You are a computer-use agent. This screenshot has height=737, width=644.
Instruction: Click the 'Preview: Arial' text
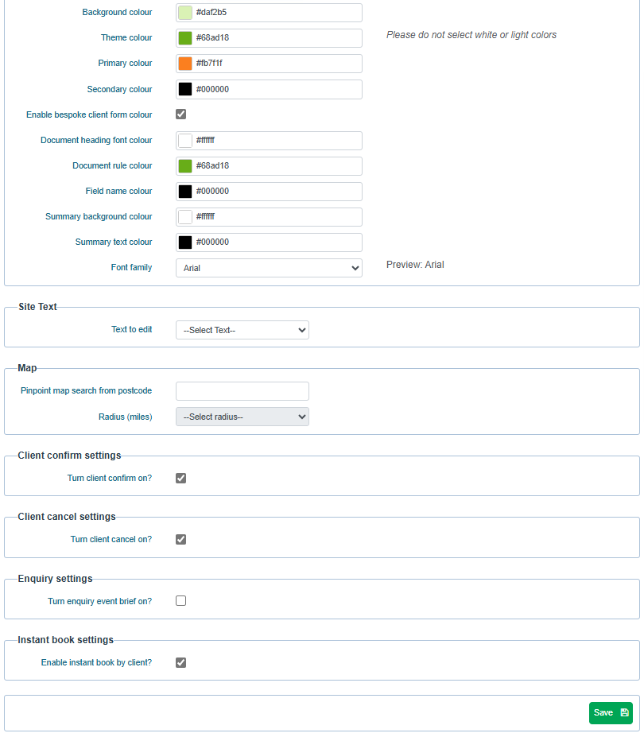pos(415,265)
